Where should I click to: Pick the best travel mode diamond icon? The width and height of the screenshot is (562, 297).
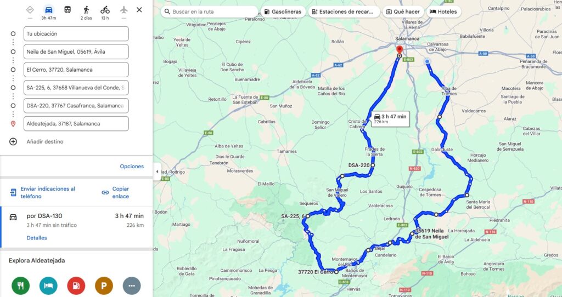point(30,10)
